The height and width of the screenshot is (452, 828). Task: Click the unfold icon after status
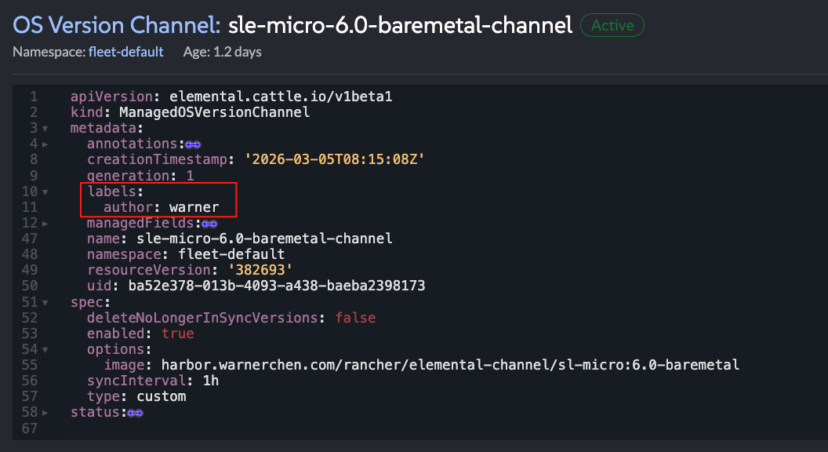coord(135,413)
